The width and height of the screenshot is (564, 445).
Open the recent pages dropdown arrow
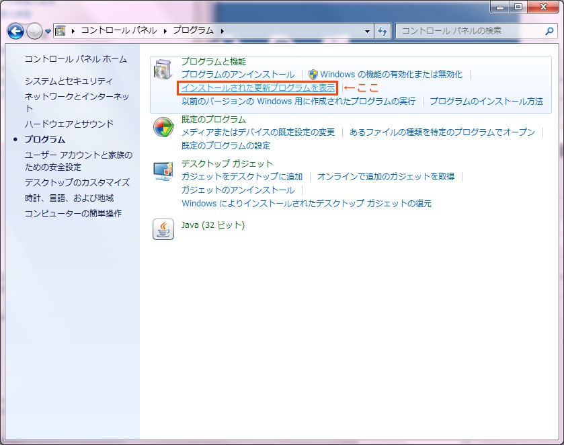tap(48, 32)
